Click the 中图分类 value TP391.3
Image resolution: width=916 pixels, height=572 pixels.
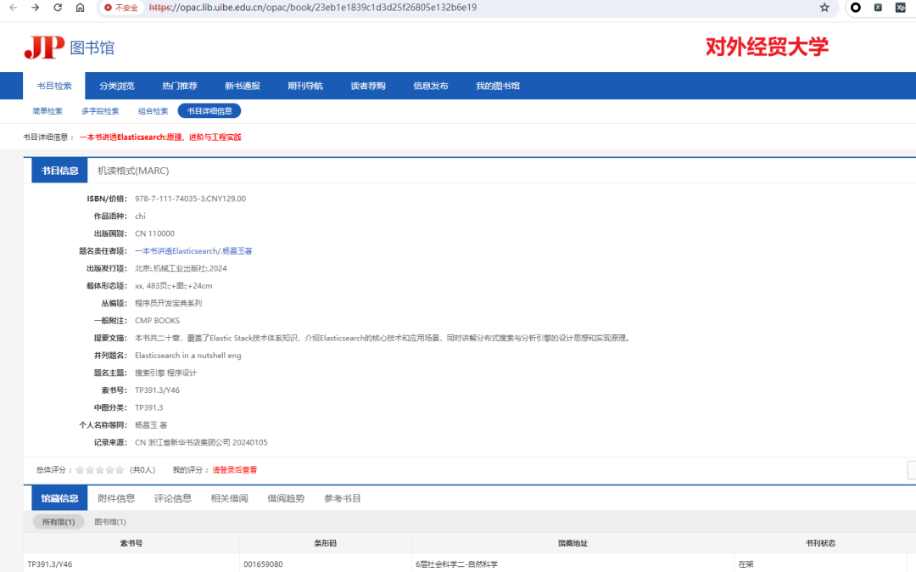149,408
